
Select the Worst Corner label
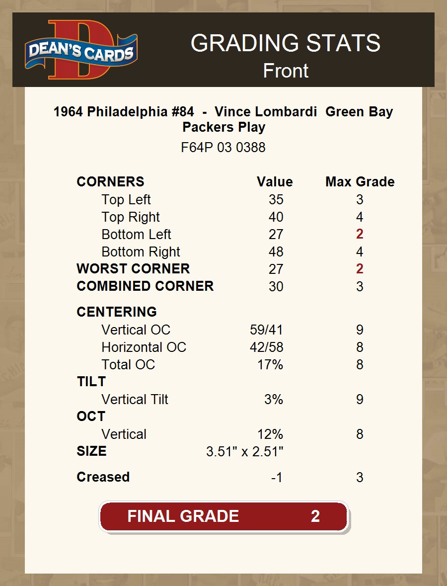133,269
